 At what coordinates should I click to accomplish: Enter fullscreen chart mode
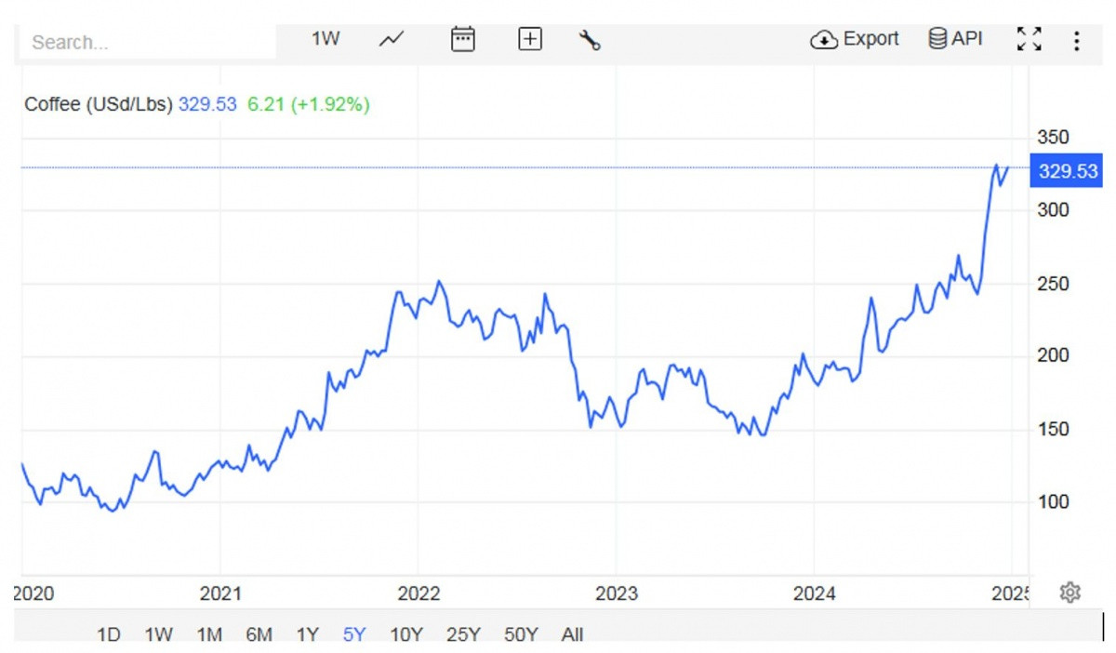point(1030,39)
